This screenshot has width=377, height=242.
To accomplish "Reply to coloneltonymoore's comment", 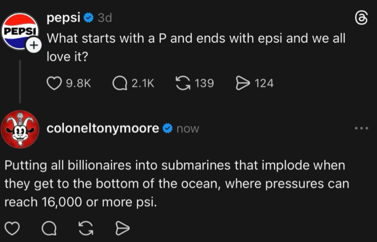I will pyautogui.click(x=49, y=229).
